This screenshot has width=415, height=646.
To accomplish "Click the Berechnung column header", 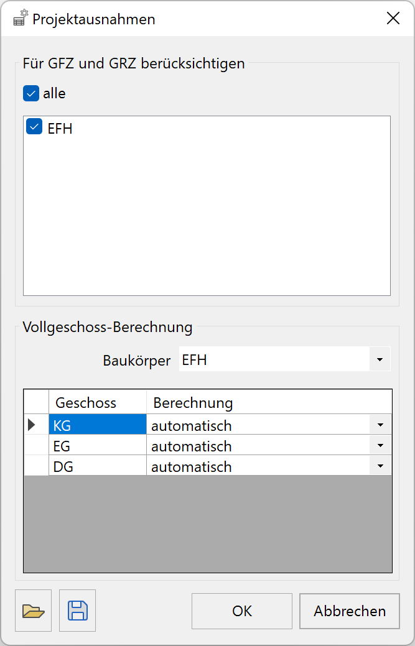I will tap(269, 402).
